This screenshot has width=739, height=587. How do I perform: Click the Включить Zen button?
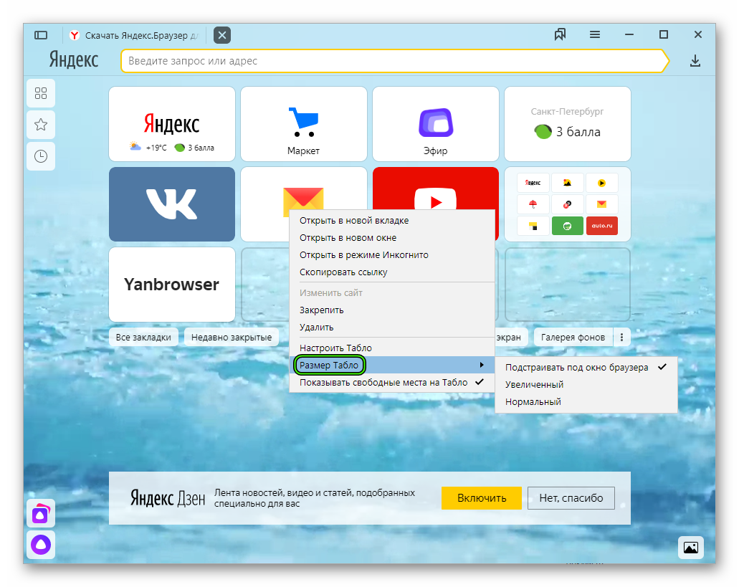click(482, 498)
